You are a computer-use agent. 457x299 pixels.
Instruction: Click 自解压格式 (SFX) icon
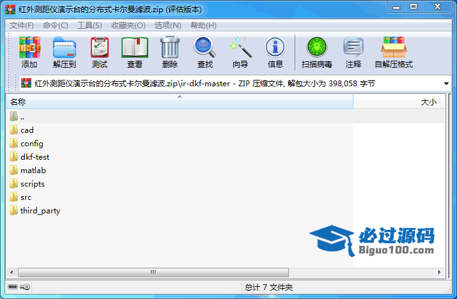(394, 47)
